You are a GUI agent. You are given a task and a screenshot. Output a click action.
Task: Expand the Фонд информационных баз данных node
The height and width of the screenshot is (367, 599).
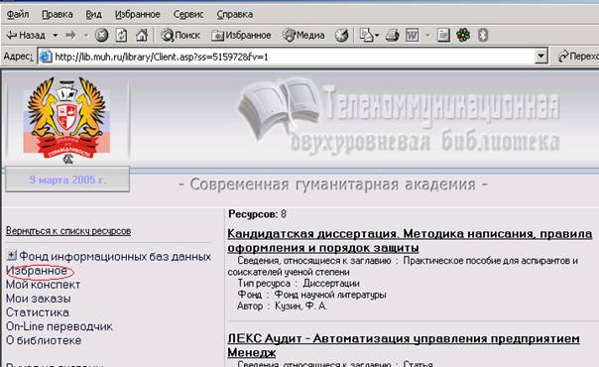(12, 255)
